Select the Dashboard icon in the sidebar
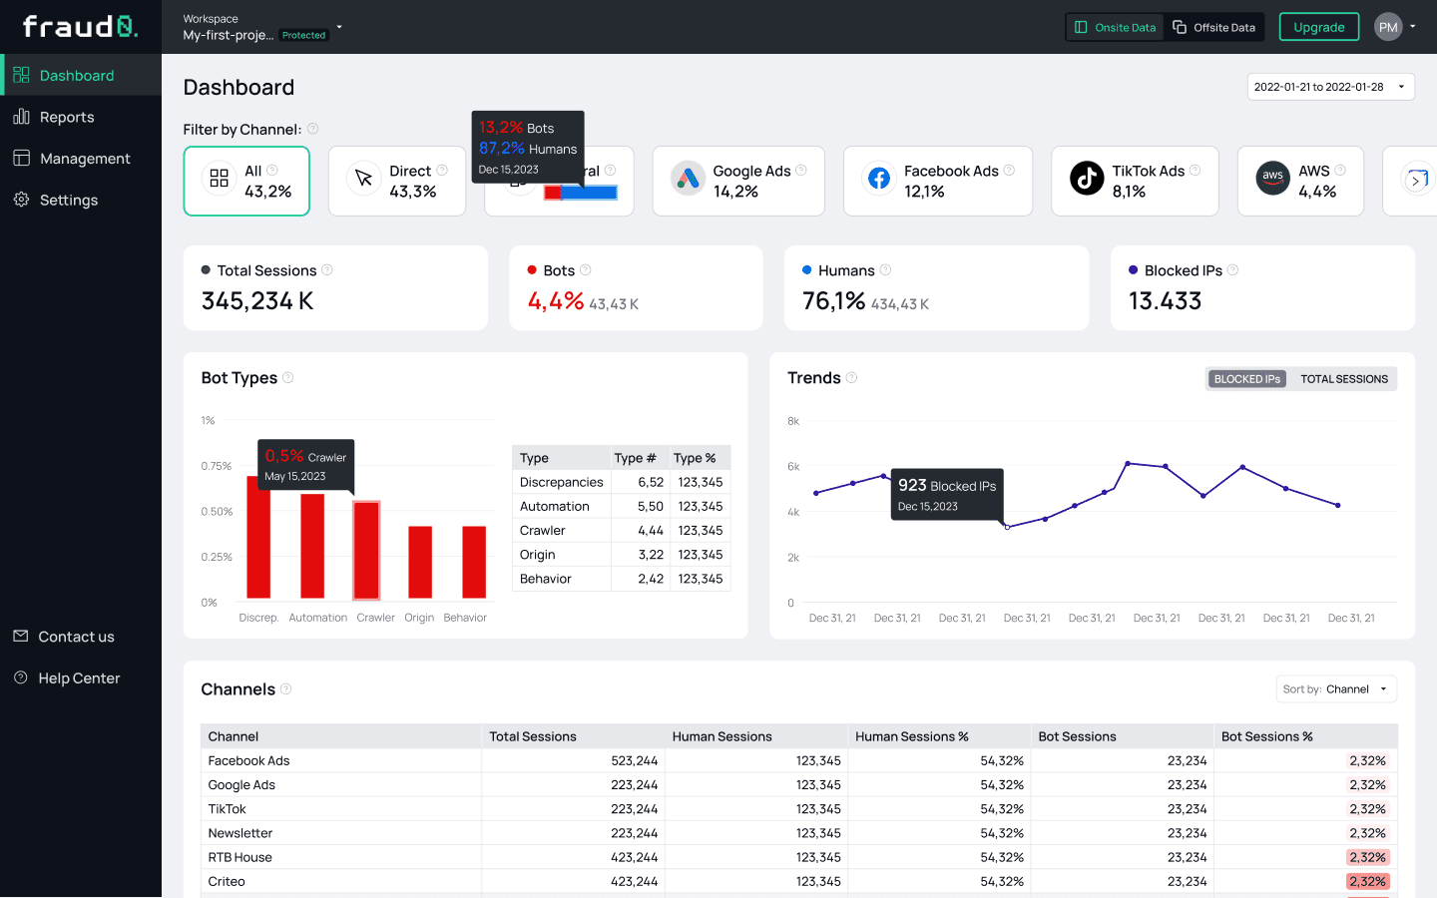The height and width of the screenshot is (898, 1437). coord(20,74)
